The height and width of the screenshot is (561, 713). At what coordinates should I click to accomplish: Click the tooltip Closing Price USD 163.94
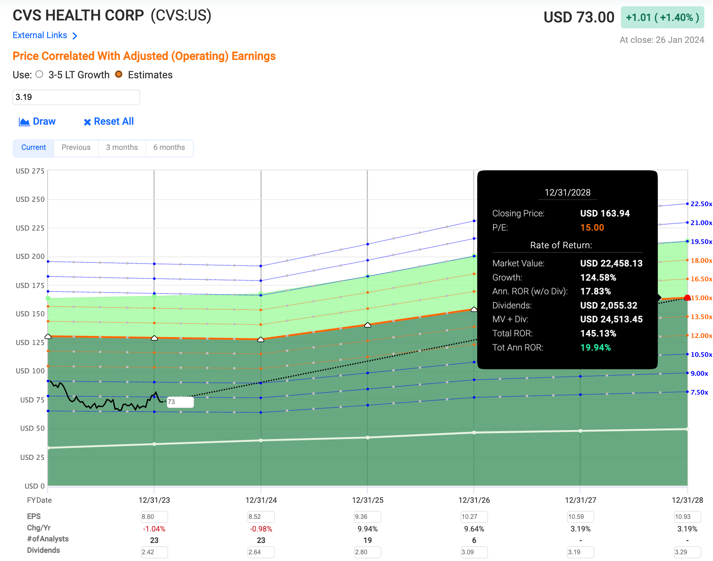click(605, 213)
